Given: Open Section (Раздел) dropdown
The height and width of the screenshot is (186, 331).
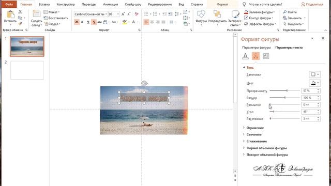Looking at the screenshot, I should pos(52,24).
